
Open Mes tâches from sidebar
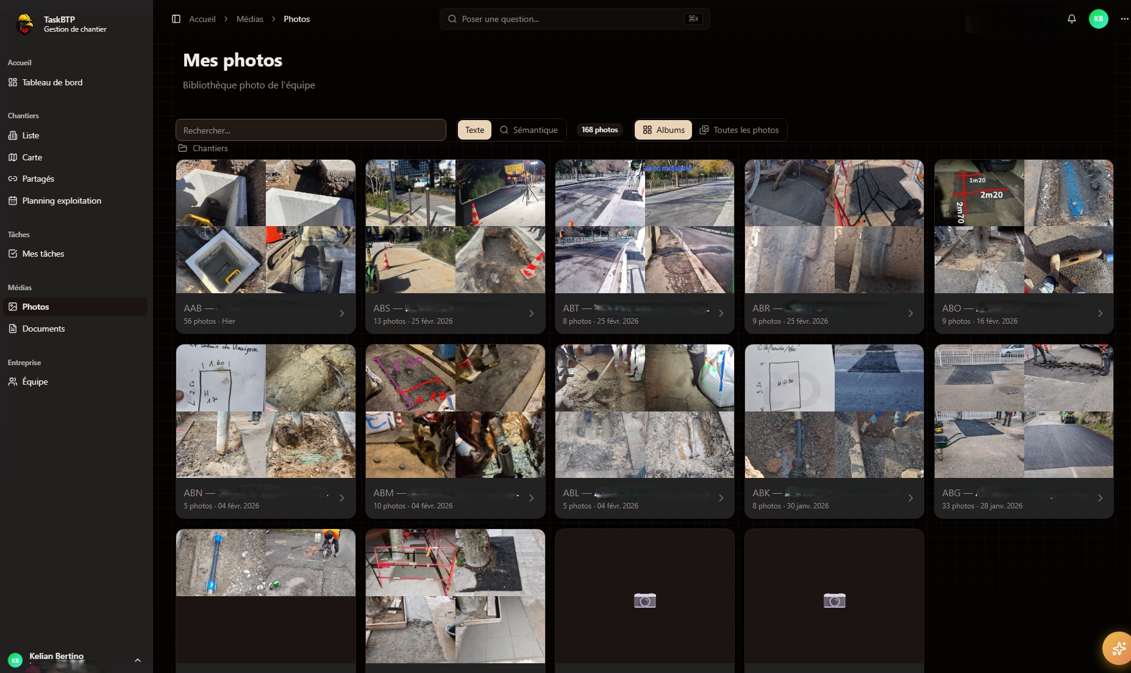tap(75, 254)
